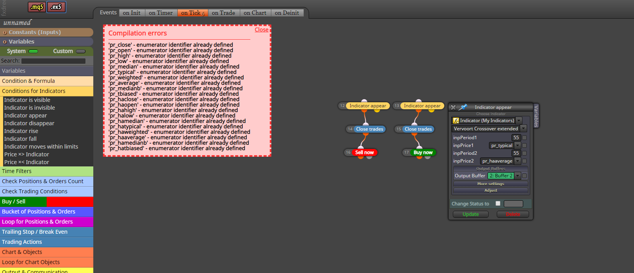Screen dimensions: 634x273
Task: Collapse the Output Buffers section header
Action: pyautogui.click(x=491, y=168)
